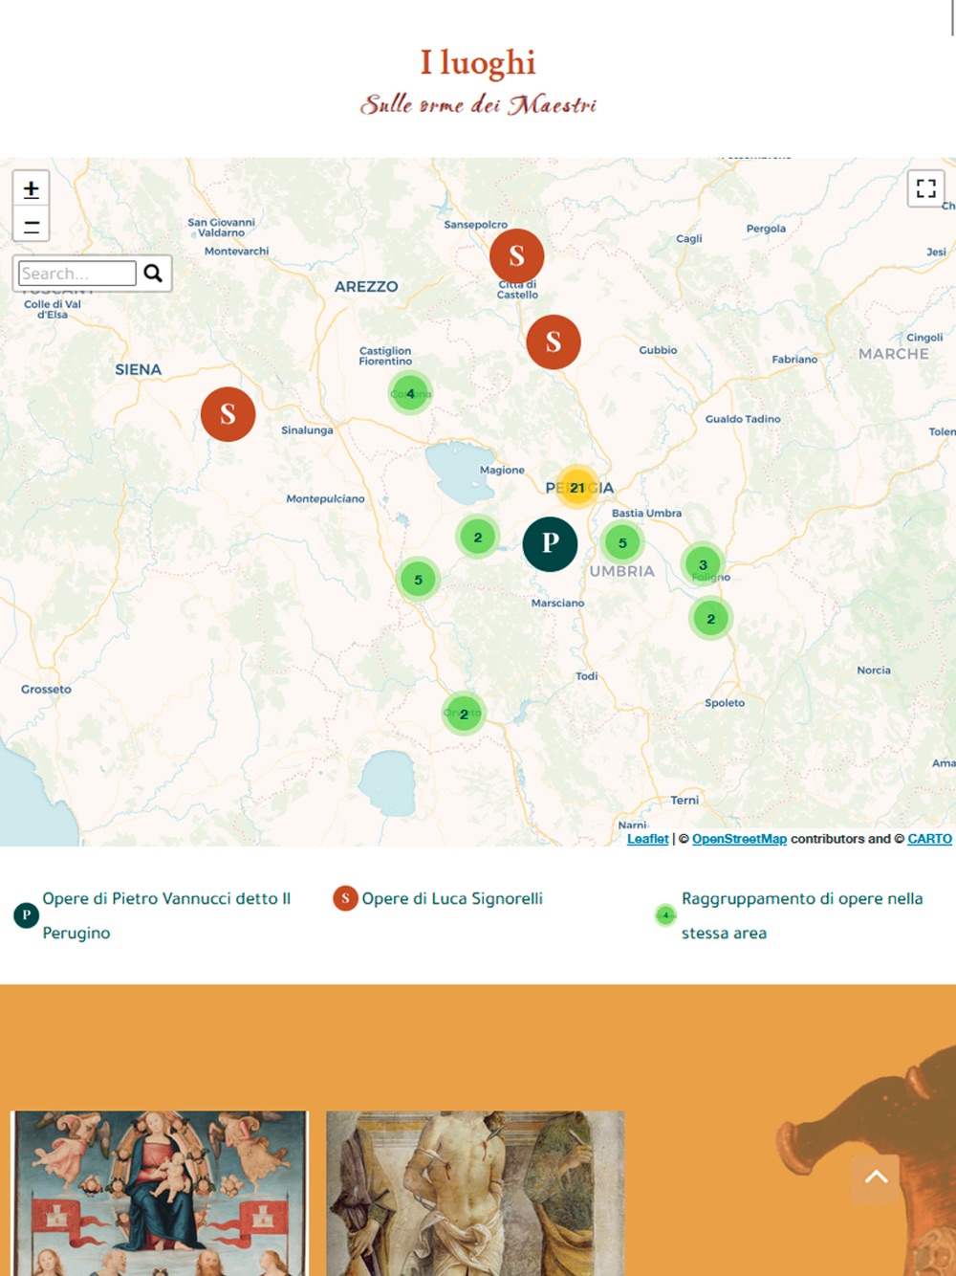Expand the cluster of 5 near Montepulciano road
956x1276 pixels.
pyautogui.click(x=418, y=580)
